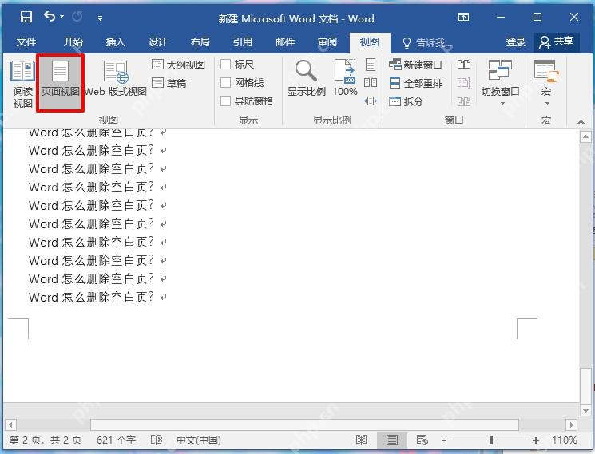Click the proofing errors status icon
The height and width of the screenshot is (454, 595).
pos(157,440)
